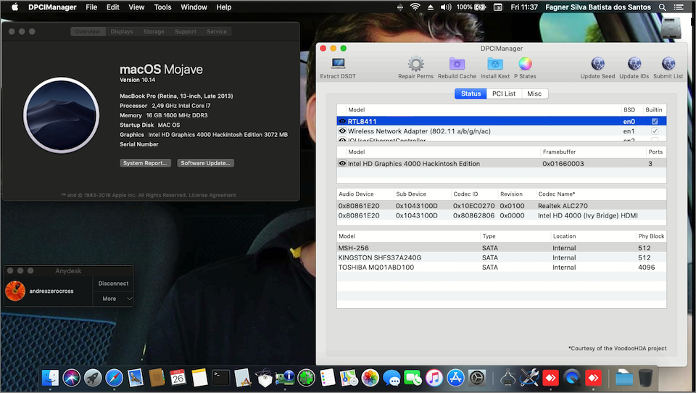
Task: Select the MSH-256 drive row
Action: (x=502, y=248)
